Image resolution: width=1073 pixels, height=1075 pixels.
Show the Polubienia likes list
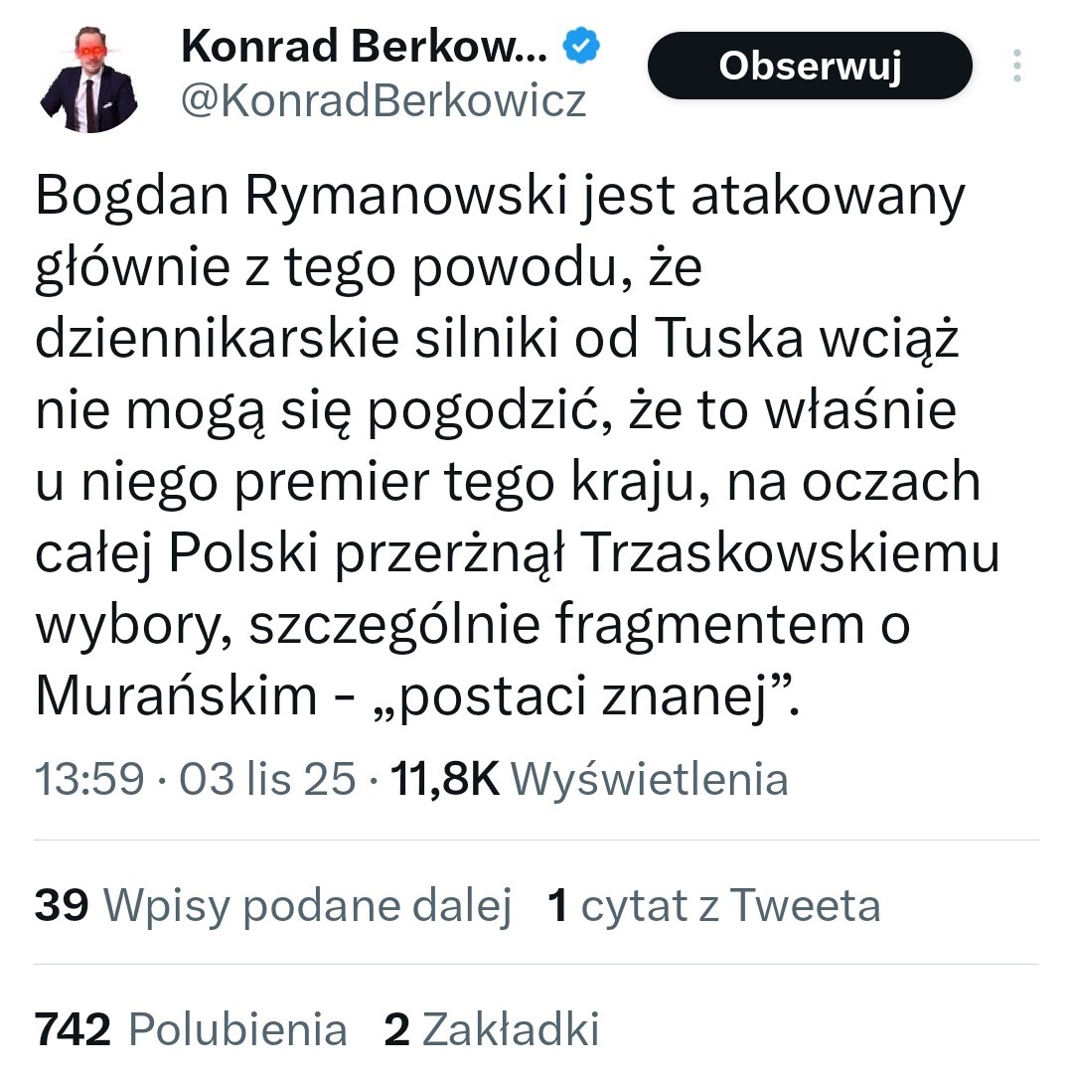click(238, 1029)
